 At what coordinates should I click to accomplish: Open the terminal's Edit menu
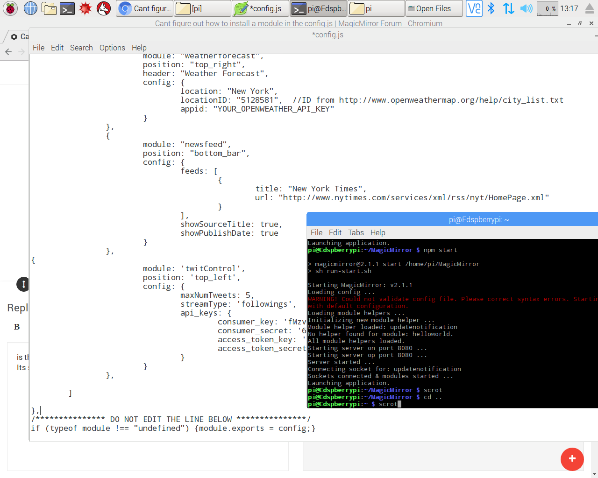coord(335,232)
